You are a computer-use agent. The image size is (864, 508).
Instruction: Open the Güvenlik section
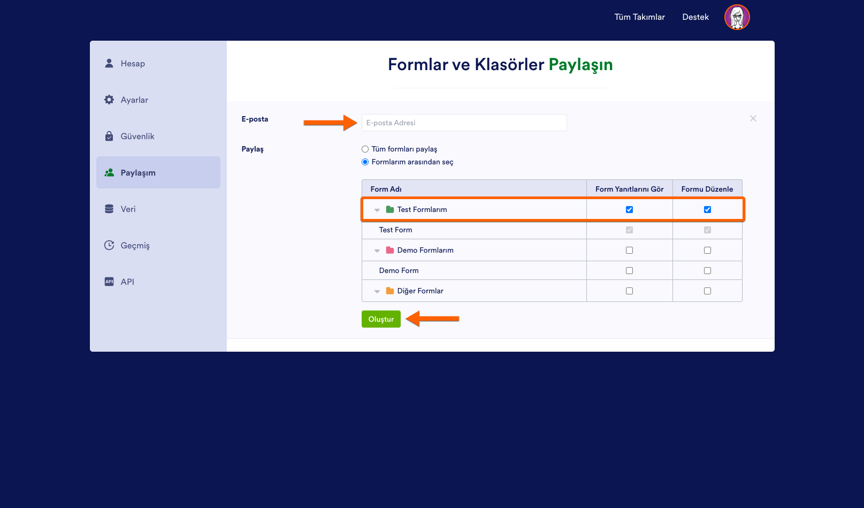[x=158, y=136]
